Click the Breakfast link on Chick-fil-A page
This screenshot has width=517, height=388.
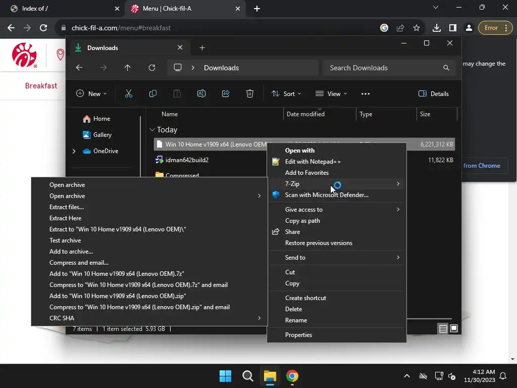[41, 86]
